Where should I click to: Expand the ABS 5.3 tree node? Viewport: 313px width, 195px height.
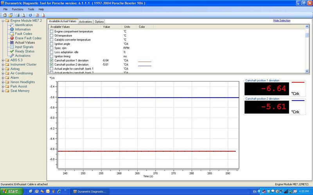(x=3, y=60)
